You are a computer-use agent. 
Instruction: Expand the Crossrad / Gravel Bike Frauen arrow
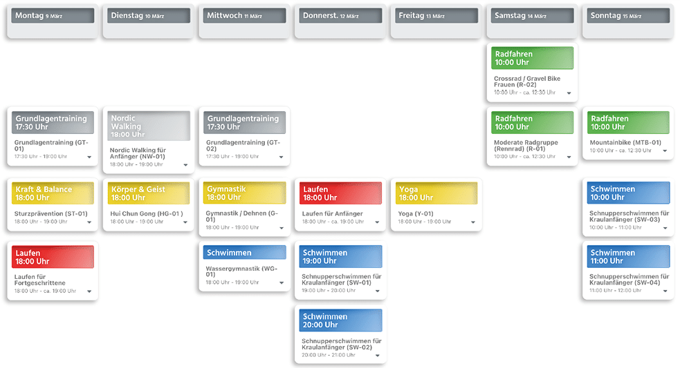[x=569, y=93]
